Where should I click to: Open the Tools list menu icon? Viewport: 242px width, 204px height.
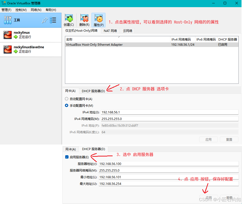tap(53, 20)
